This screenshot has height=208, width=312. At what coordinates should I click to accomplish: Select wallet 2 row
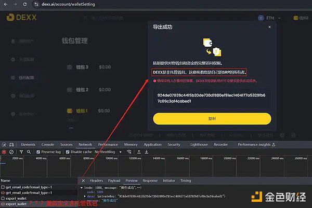click(89, 90)
